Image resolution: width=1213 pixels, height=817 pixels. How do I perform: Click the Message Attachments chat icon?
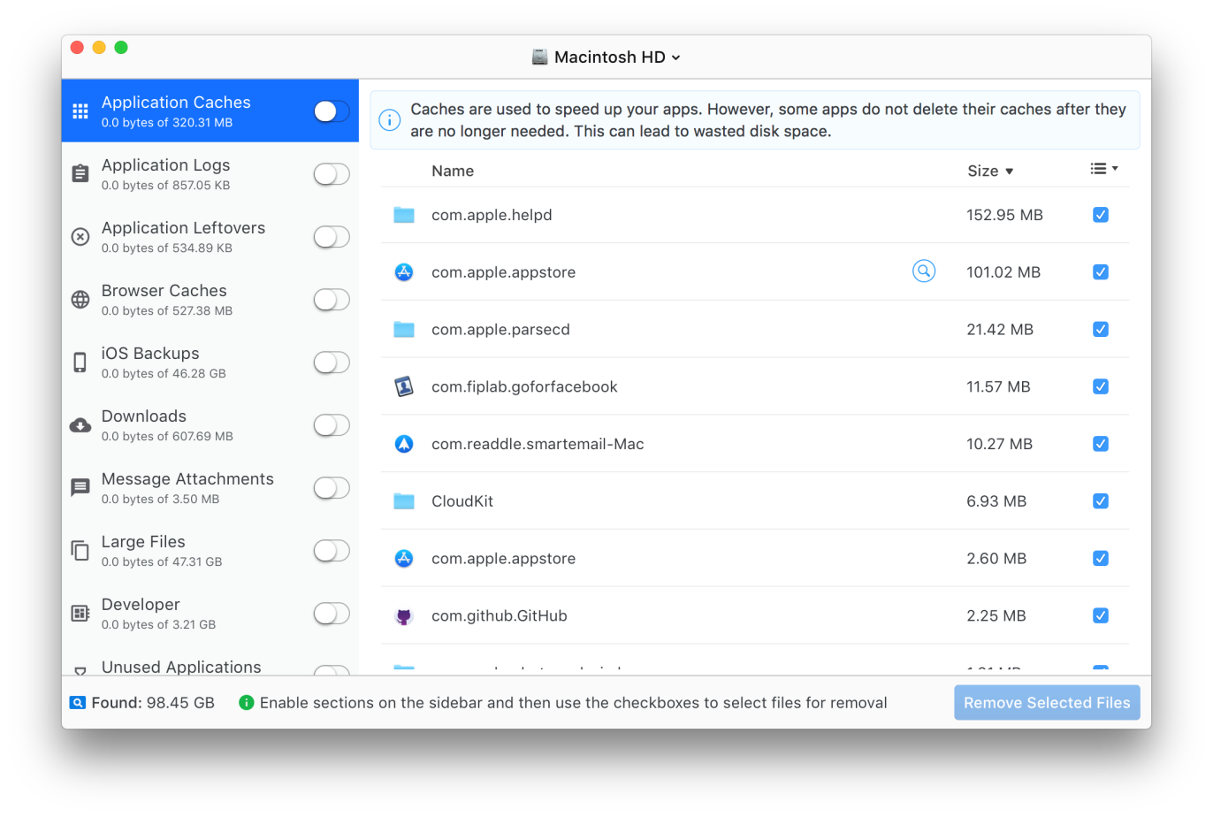point(80,488)
